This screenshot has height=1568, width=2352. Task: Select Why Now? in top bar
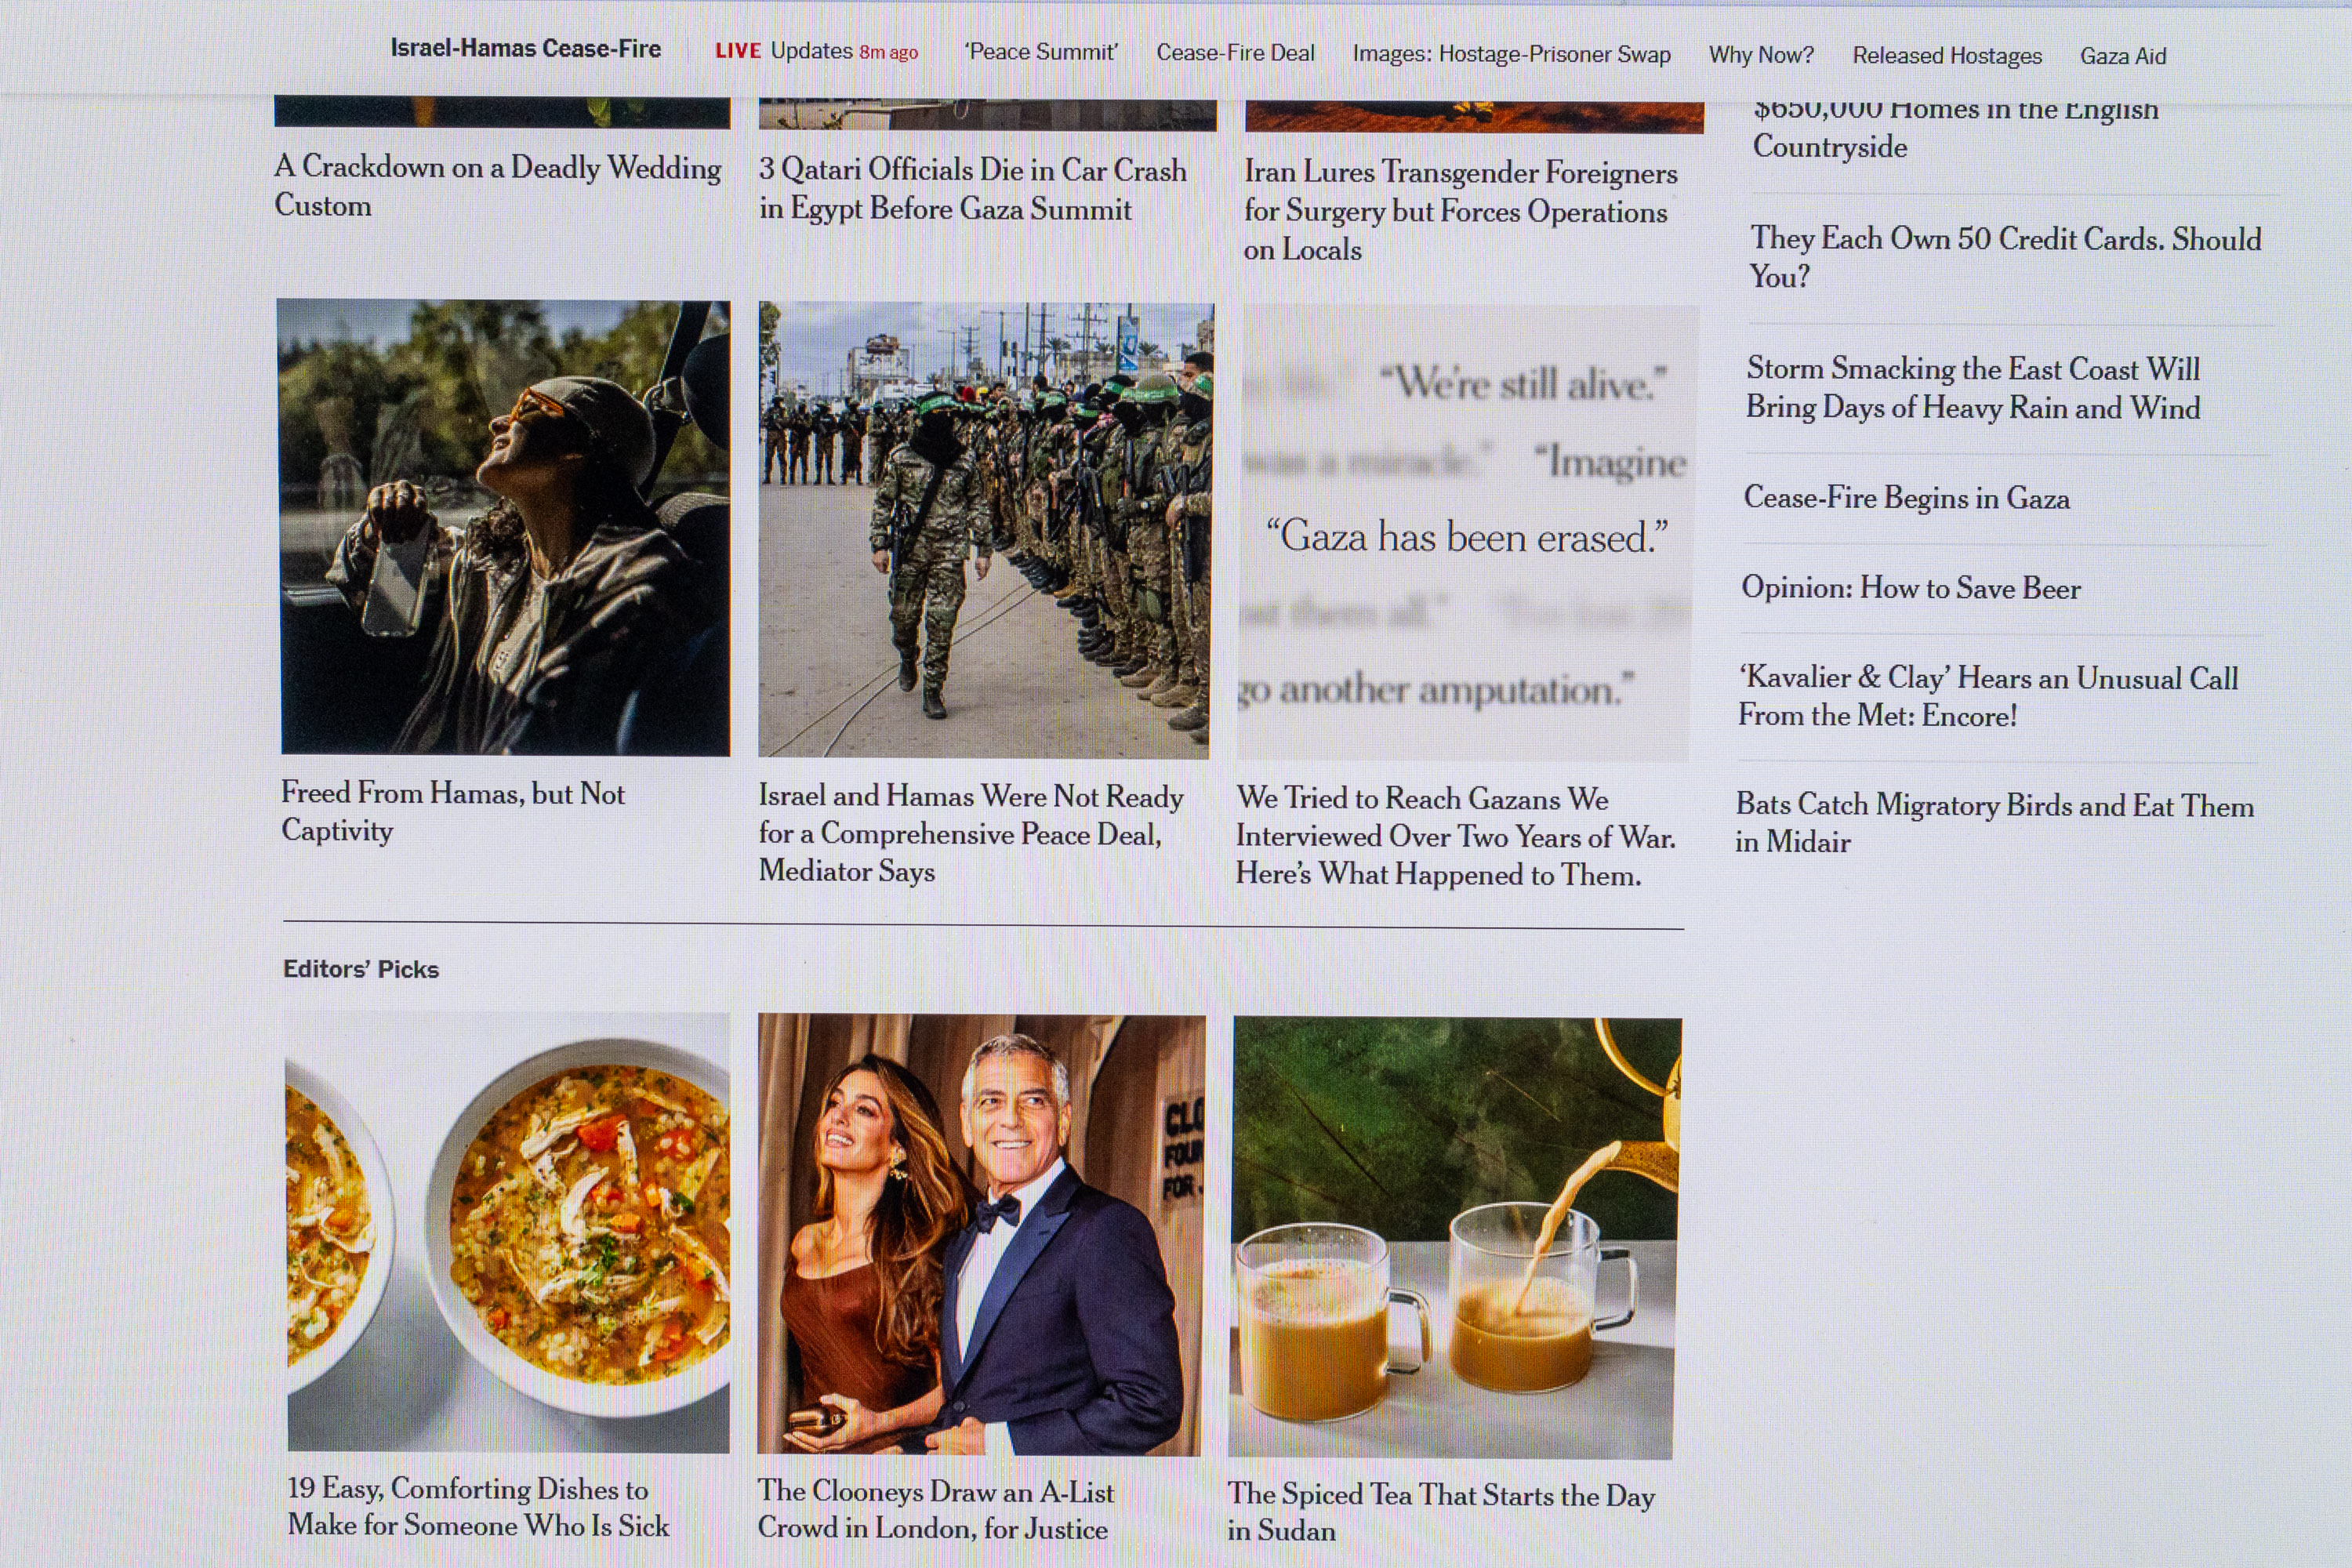[x=1760, y=55]
